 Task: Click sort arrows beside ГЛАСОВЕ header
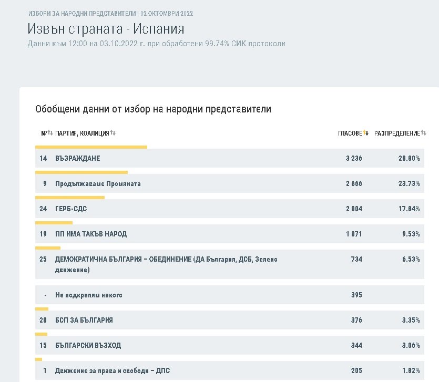(x=366, y=133)
